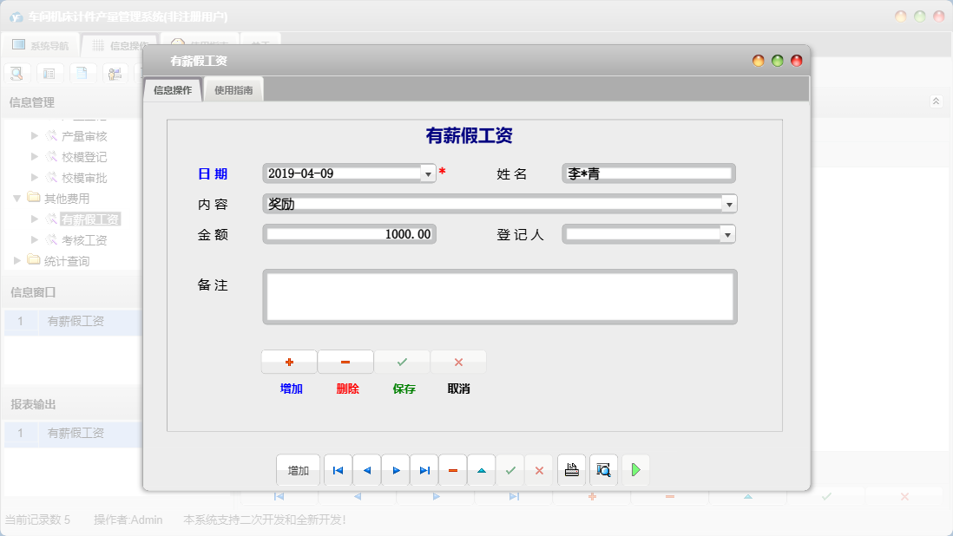Click the green checkmark confirm icon bottom toolbar
953x536 pixels.
[x=510, y=469]
